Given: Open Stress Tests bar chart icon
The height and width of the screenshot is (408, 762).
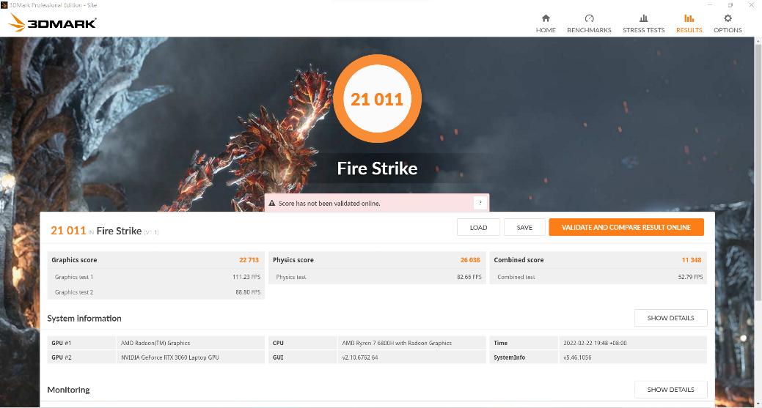Looking at the screenshot, I should (643, 18).
